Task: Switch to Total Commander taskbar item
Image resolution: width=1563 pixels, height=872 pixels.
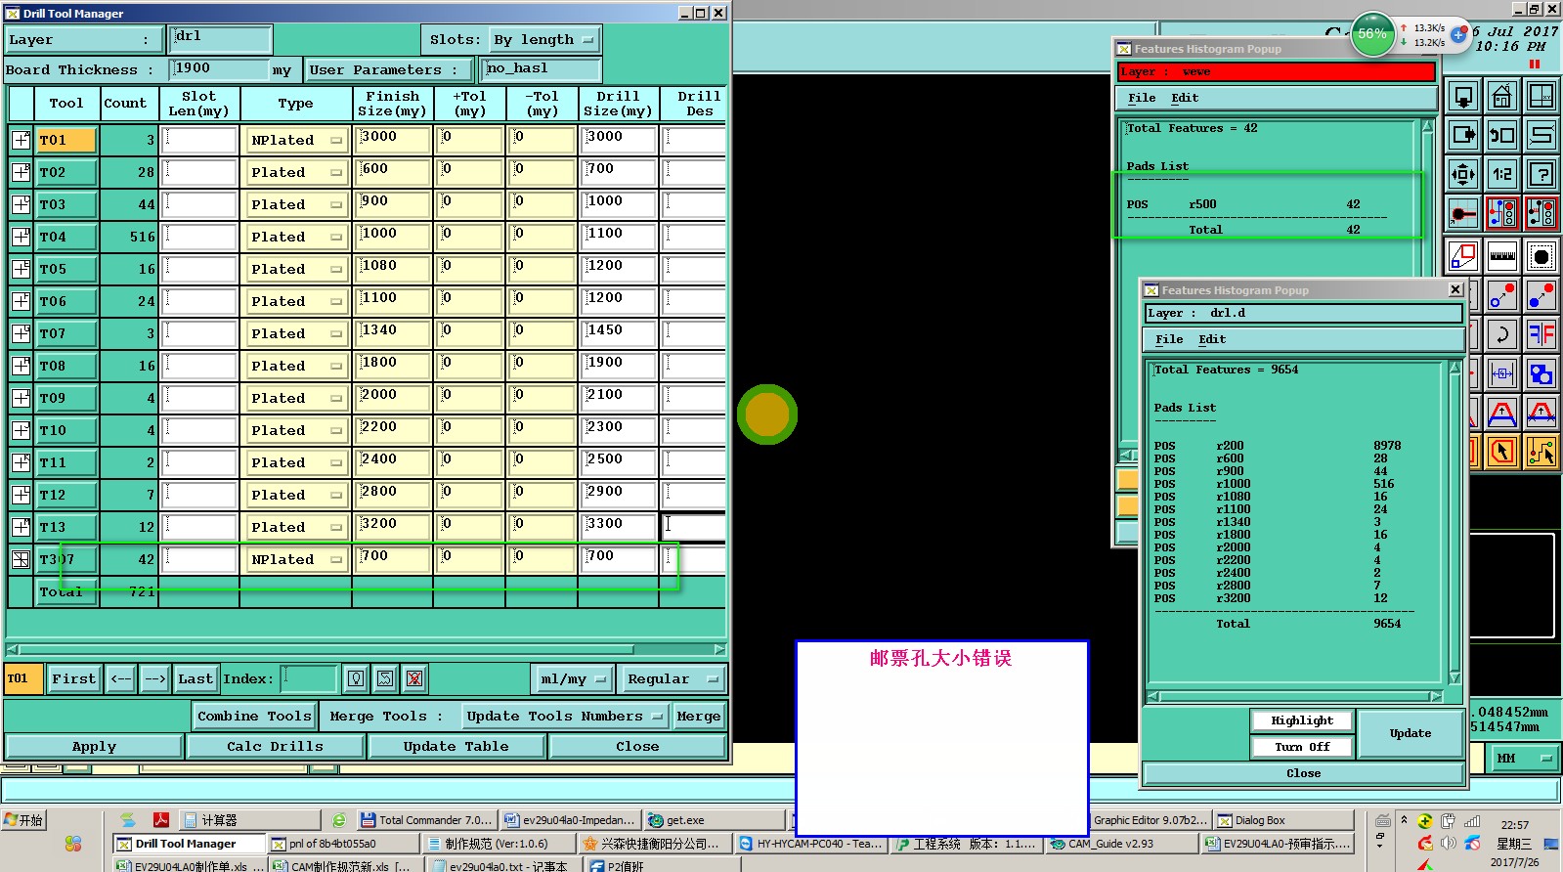Action: (x=425, y=820)
